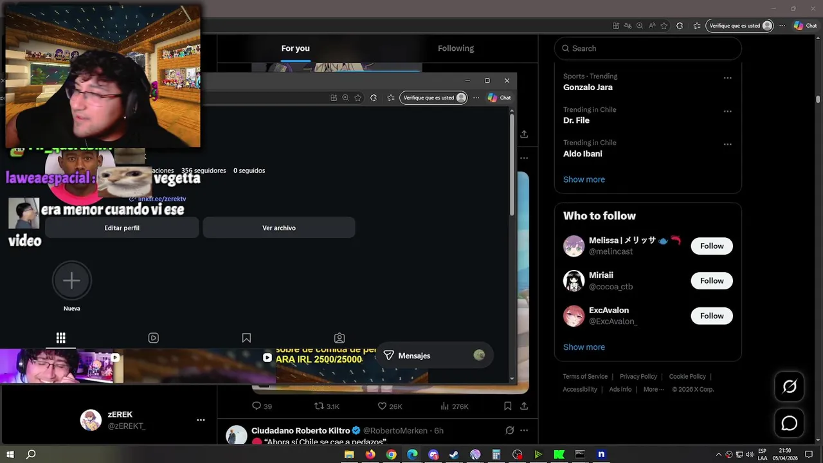Click back window translate icon
The image size is (823, 463).
pos(628,26)
